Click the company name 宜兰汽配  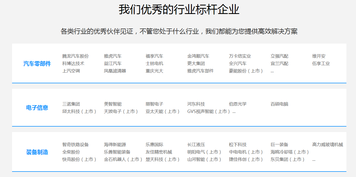[x=280, y=64]
